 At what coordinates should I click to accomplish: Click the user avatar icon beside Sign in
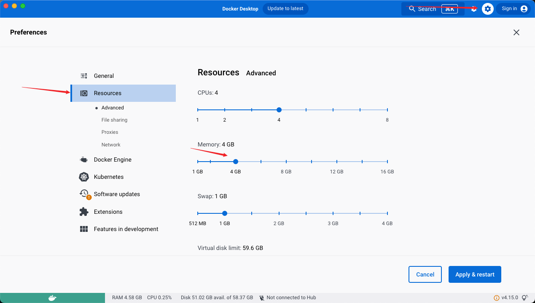(x=524, y=9)
